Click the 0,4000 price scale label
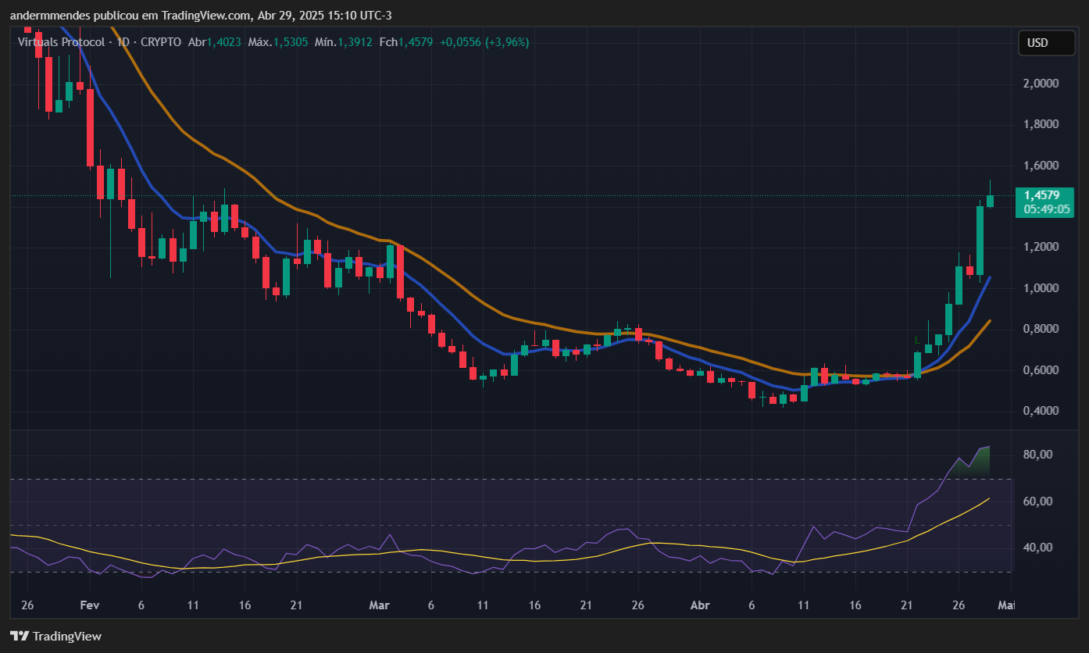This screenshot has height=653, width=1089. 1039,411
